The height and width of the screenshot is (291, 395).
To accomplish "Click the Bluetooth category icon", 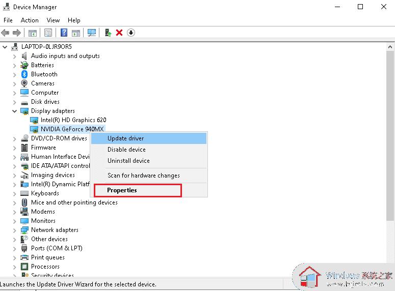I will click(24, 74).
